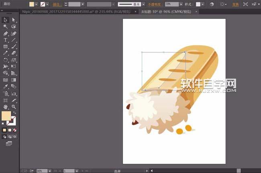This screenshot has width=261, height=173.
Task: Change the screen mode button
Action: pos(9,143)
